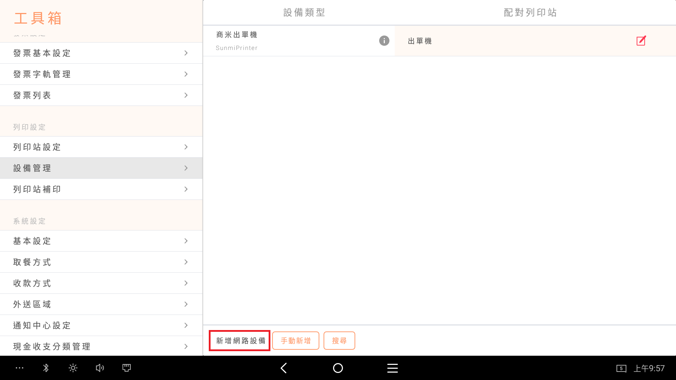676x380 pixels.
Task: Click the info icon for 商米出單機
Action: point(384,41)
